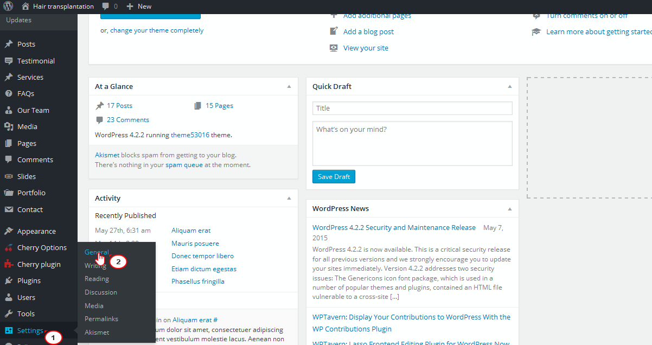
Task: Click the WordPress logo in admin bar
Action: pyautogui.click(x=8, y=7)
